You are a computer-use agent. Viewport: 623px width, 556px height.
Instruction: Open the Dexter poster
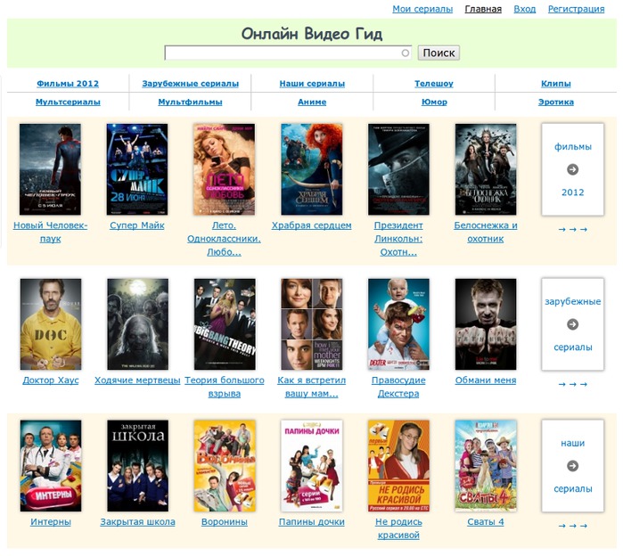(x=398, y=324)
